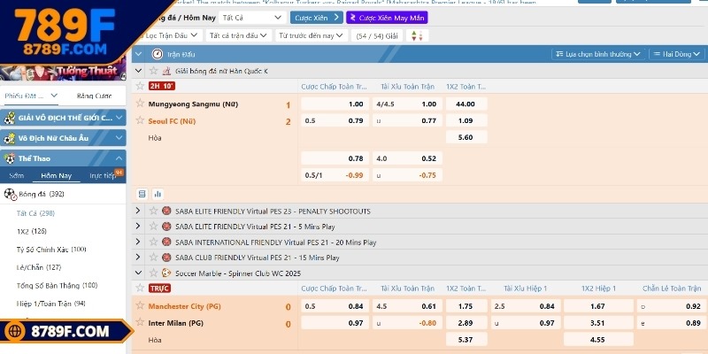Image resolution: width=708 pixels, height=354 pixels.
Task: Open the Hai Dòng layout dropdown
Action: (x=677, y=54)
